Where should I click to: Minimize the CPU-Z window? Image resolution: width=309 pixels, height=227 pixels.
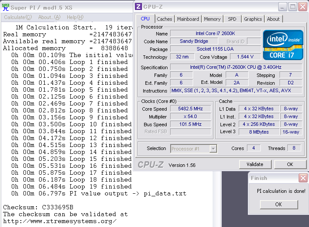pos(283,7)
